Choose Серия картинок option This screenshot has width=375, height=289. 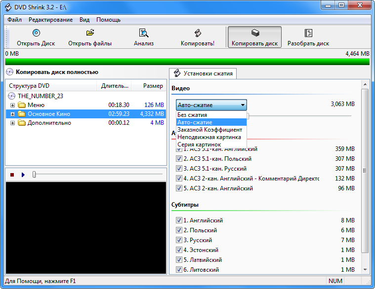pos(211,144)
